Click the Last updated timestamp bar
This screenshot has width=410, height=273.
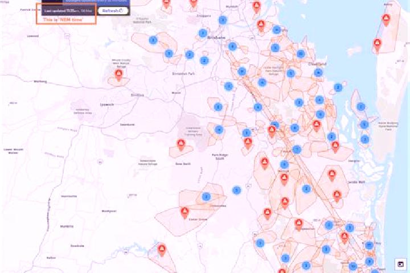[x=68, y=11]
